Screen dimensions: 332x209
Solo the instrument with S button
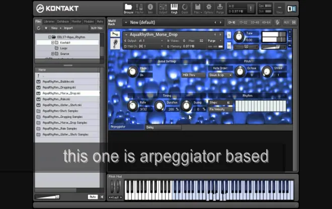coord(229,35)
